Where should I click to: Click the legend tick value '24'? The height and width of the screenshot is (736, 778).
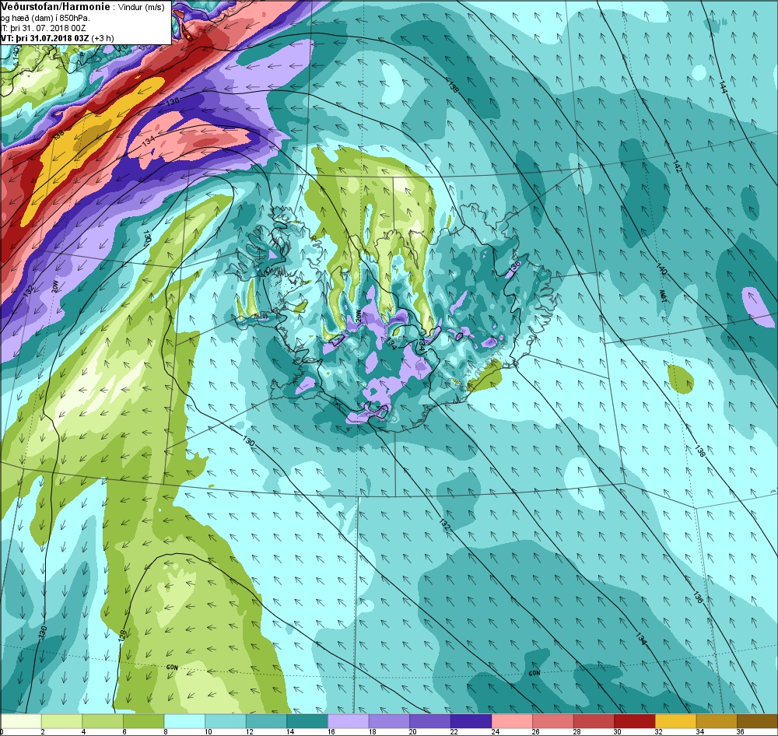(x=495, y=731)
